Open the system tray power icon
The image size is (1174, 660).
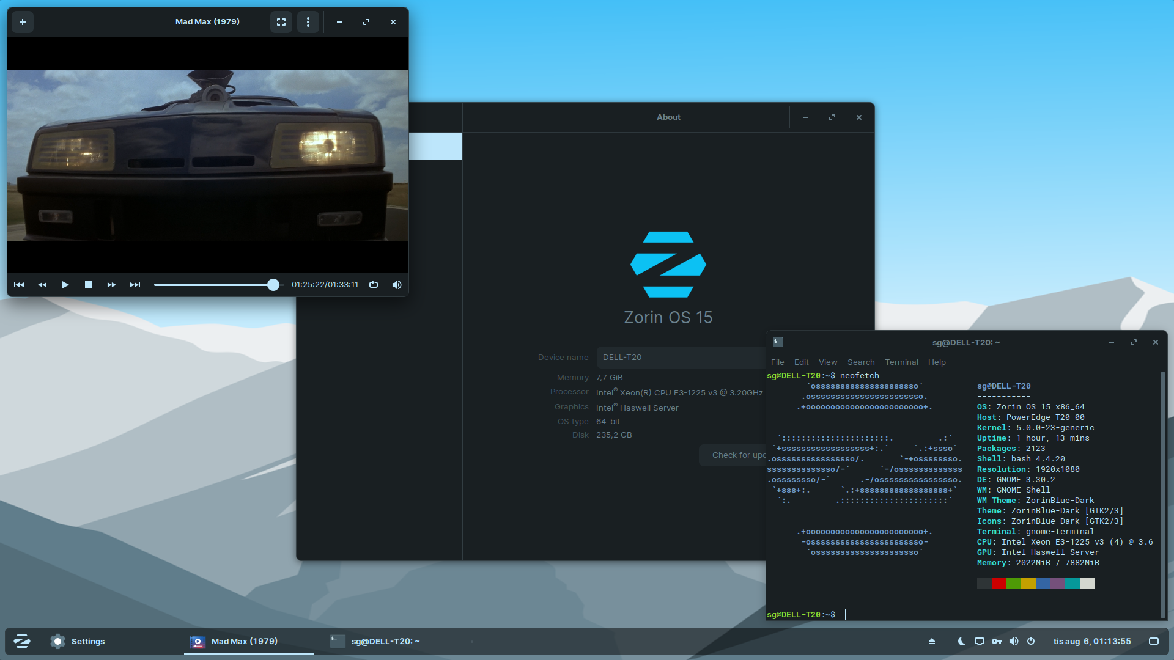(x=1031, y=641)
